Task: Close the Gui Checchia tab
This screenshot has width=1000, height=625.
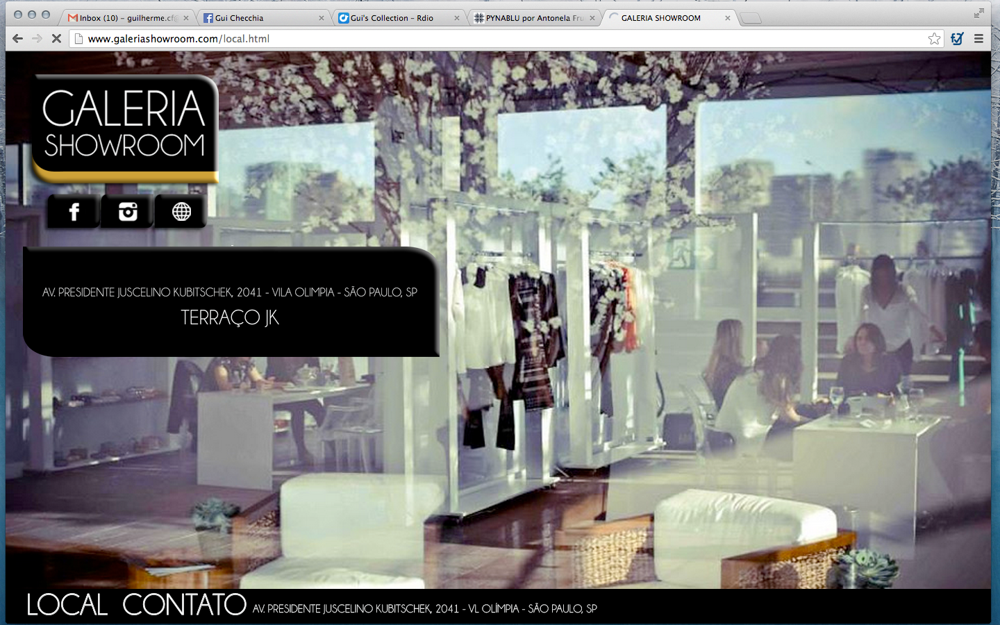Action: tap(321, 18)
